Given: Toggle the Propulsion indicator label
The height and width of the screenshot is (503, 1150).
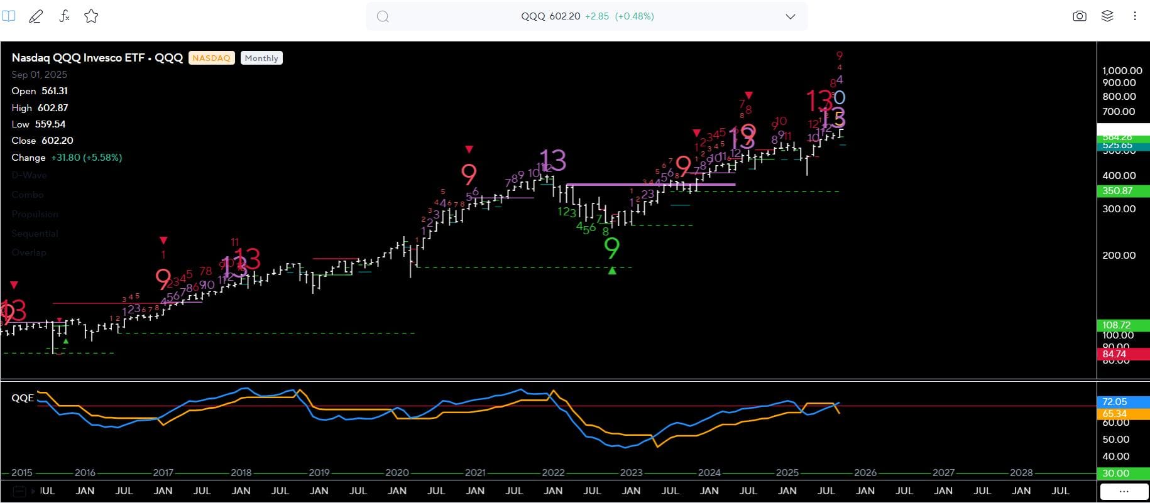Looking at the screenshot, I should (35, 214).
